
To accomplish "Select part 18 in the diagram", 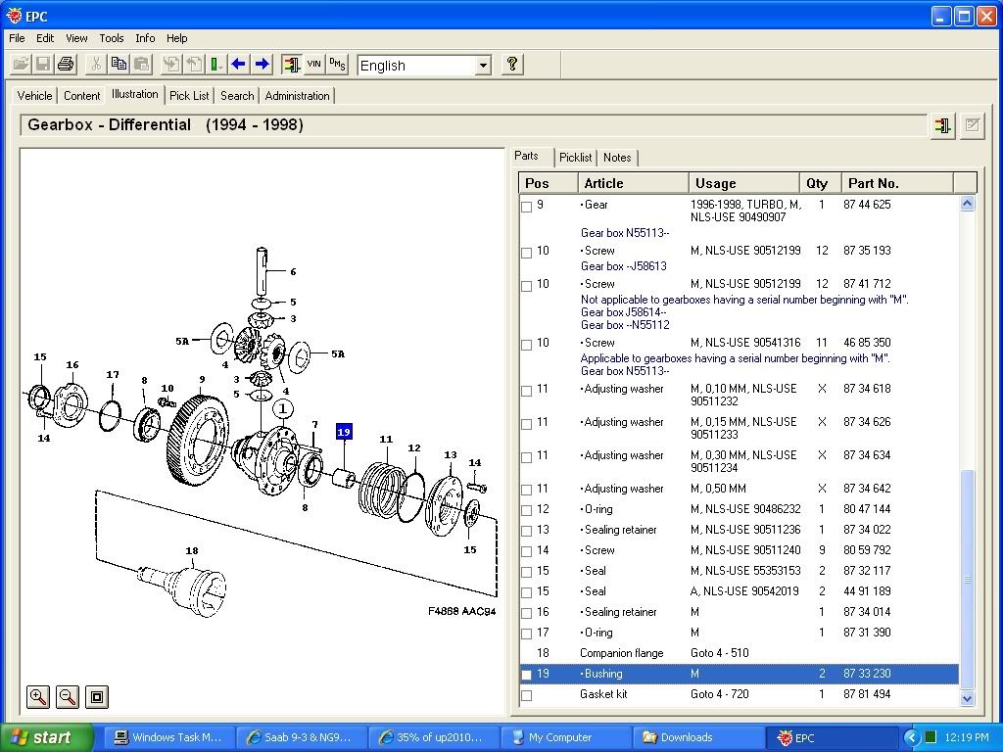I will [192, 551].
